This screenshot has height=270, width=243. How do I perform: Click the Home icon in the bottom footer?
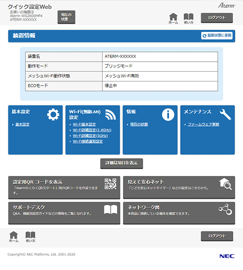click(x=14, y=237)
